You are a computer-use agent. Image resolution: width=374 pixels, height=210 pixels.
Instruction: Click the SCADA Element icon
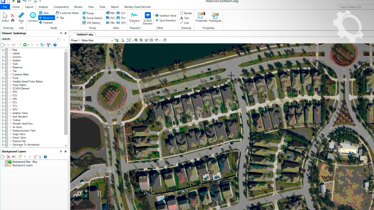[148, 17]
